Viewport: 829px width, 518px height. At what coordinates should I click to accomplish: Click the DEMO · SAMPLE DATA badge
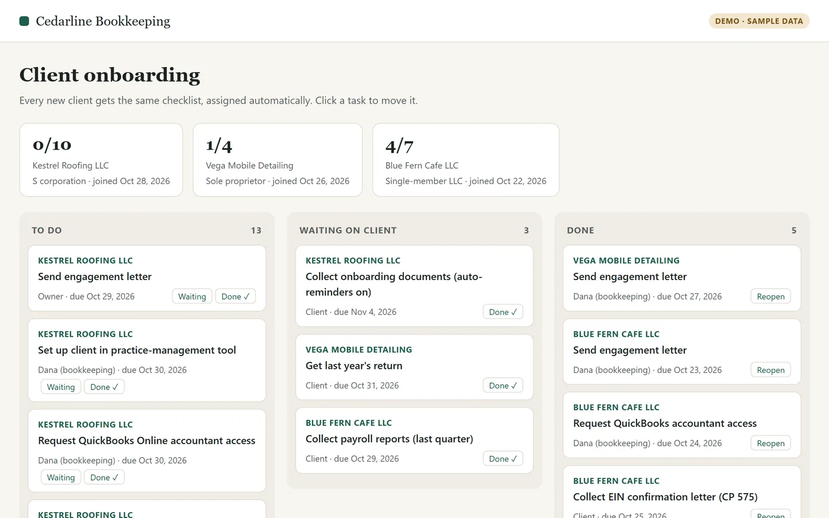coord(759,21)
